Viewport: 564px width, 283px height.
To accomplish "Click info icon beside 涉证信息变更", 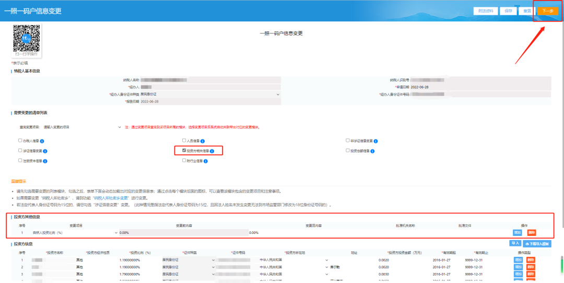I will click(45, 151).
